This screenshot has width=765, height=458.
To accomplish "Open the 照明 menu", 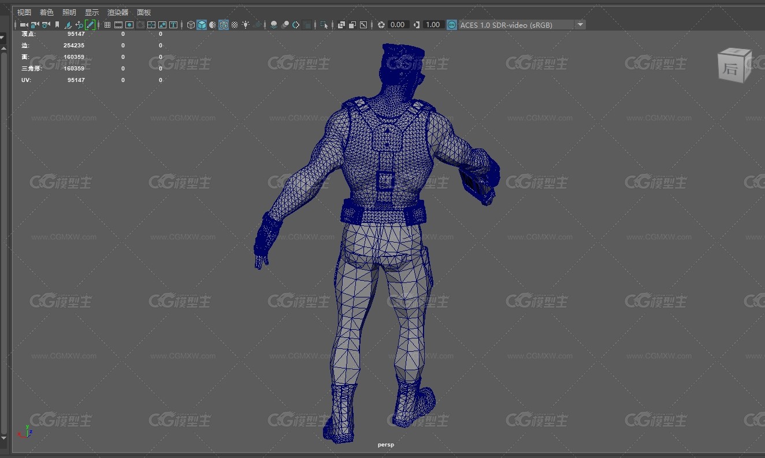I will 69,12.
